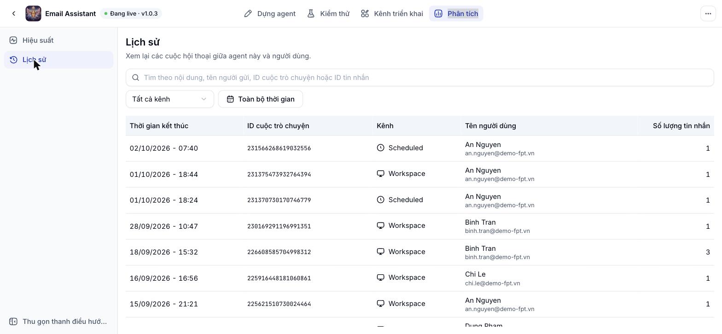Click the Đang live v1.0.3 status badge
Image resolution: width=722 pixels, height=334 pixels.
tap(131, 14)
